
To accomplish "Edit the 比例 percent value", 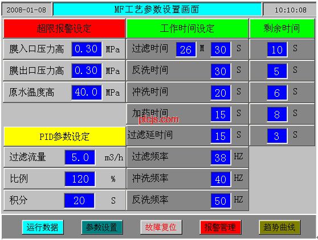I will (x=80, y=179).
